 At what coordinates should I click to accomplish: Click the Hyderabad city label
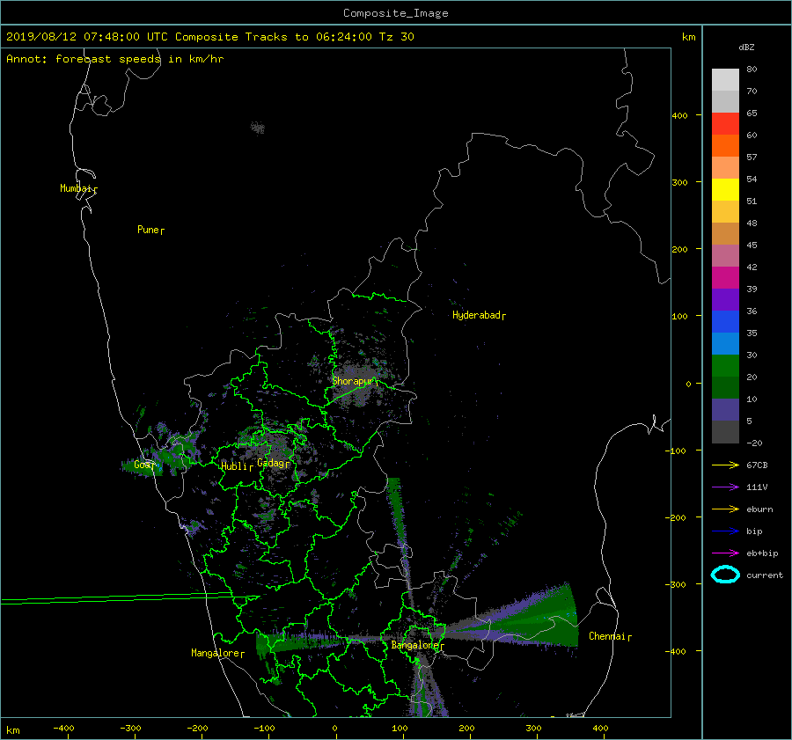479,315
